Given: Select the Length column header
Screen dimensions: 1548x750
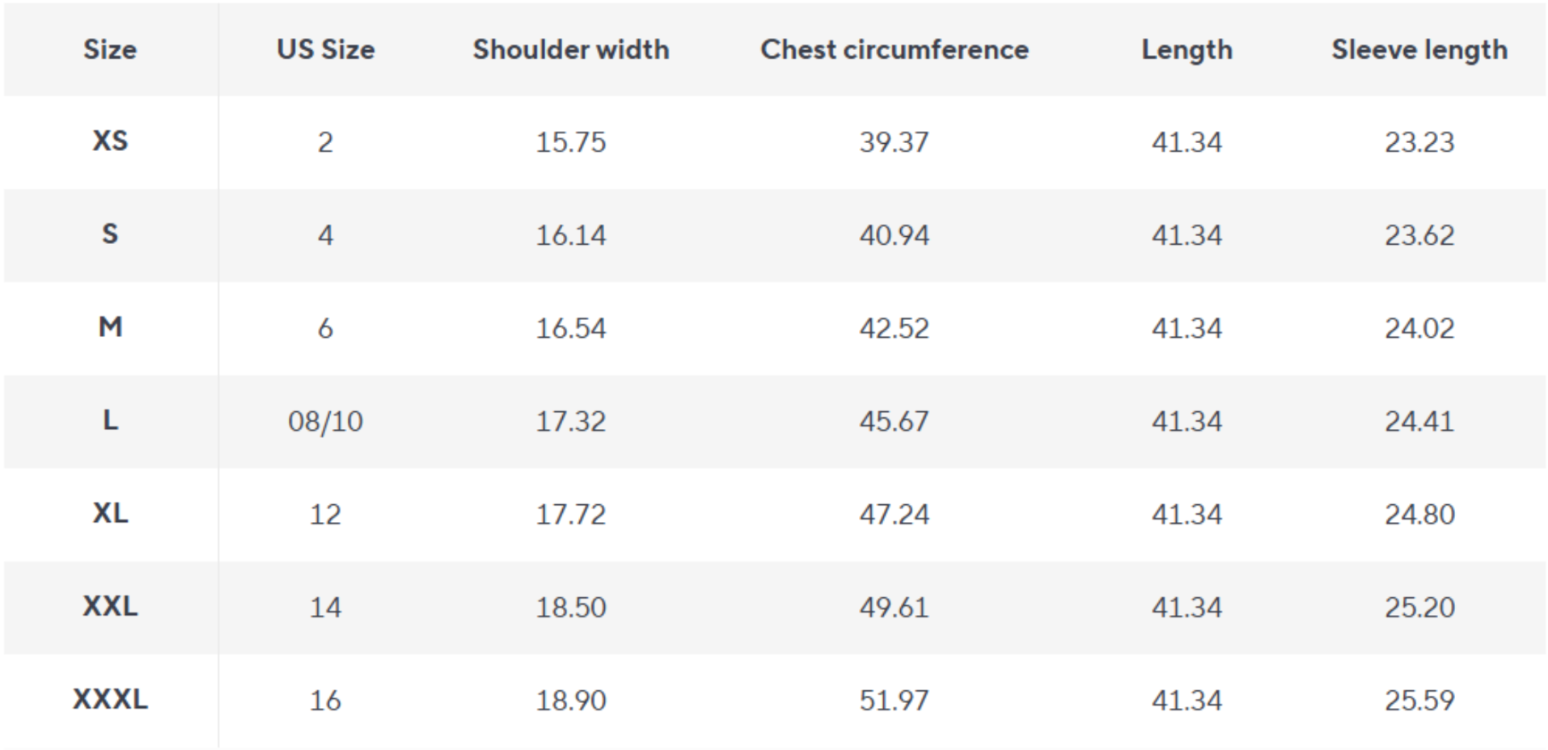Looking at the screenshot, I should tap(1186, 49).
